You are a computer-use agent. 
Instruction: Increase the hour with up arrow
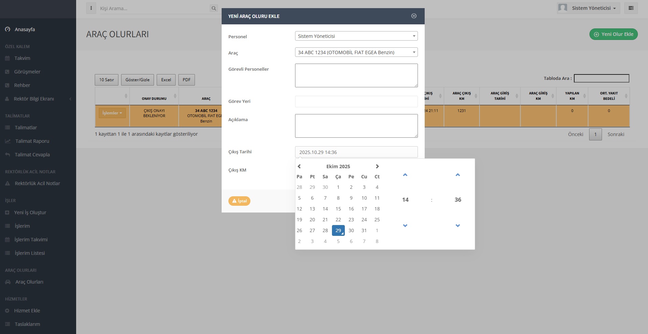click(x=405, y=175)
